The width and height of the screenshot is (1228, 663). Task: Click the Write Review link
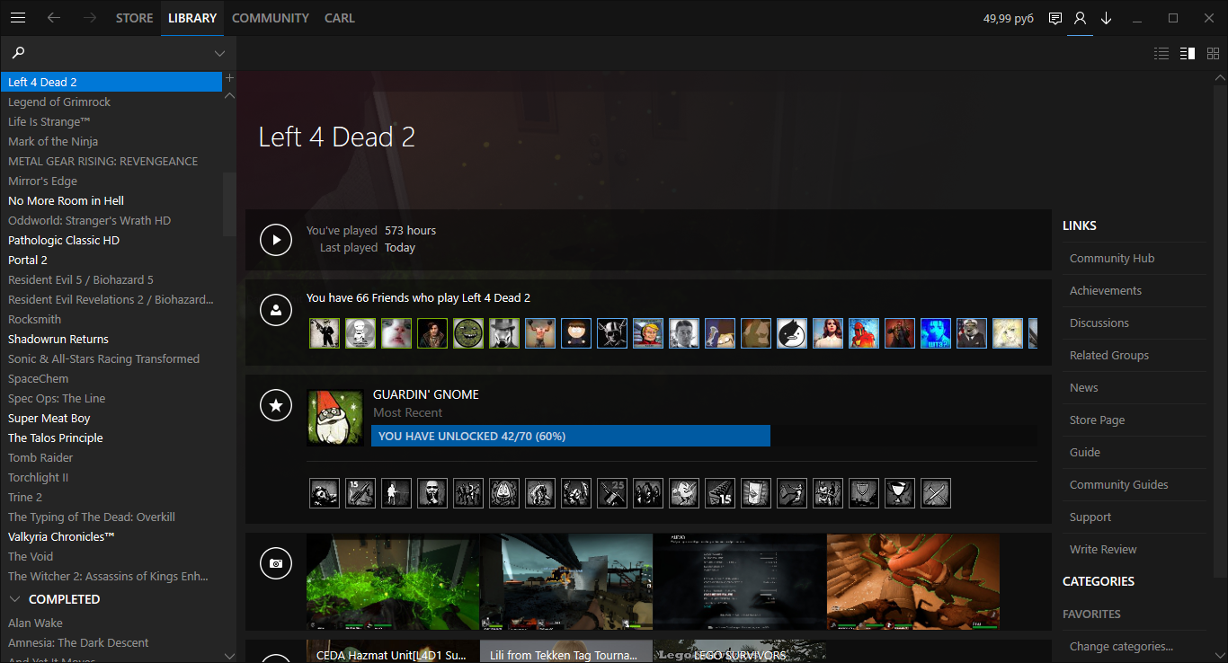(x=1103, y=550)
